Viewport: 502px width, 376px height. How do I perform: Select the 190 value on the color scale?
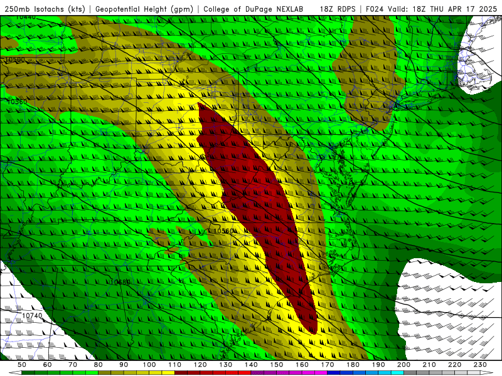(378, 365)
